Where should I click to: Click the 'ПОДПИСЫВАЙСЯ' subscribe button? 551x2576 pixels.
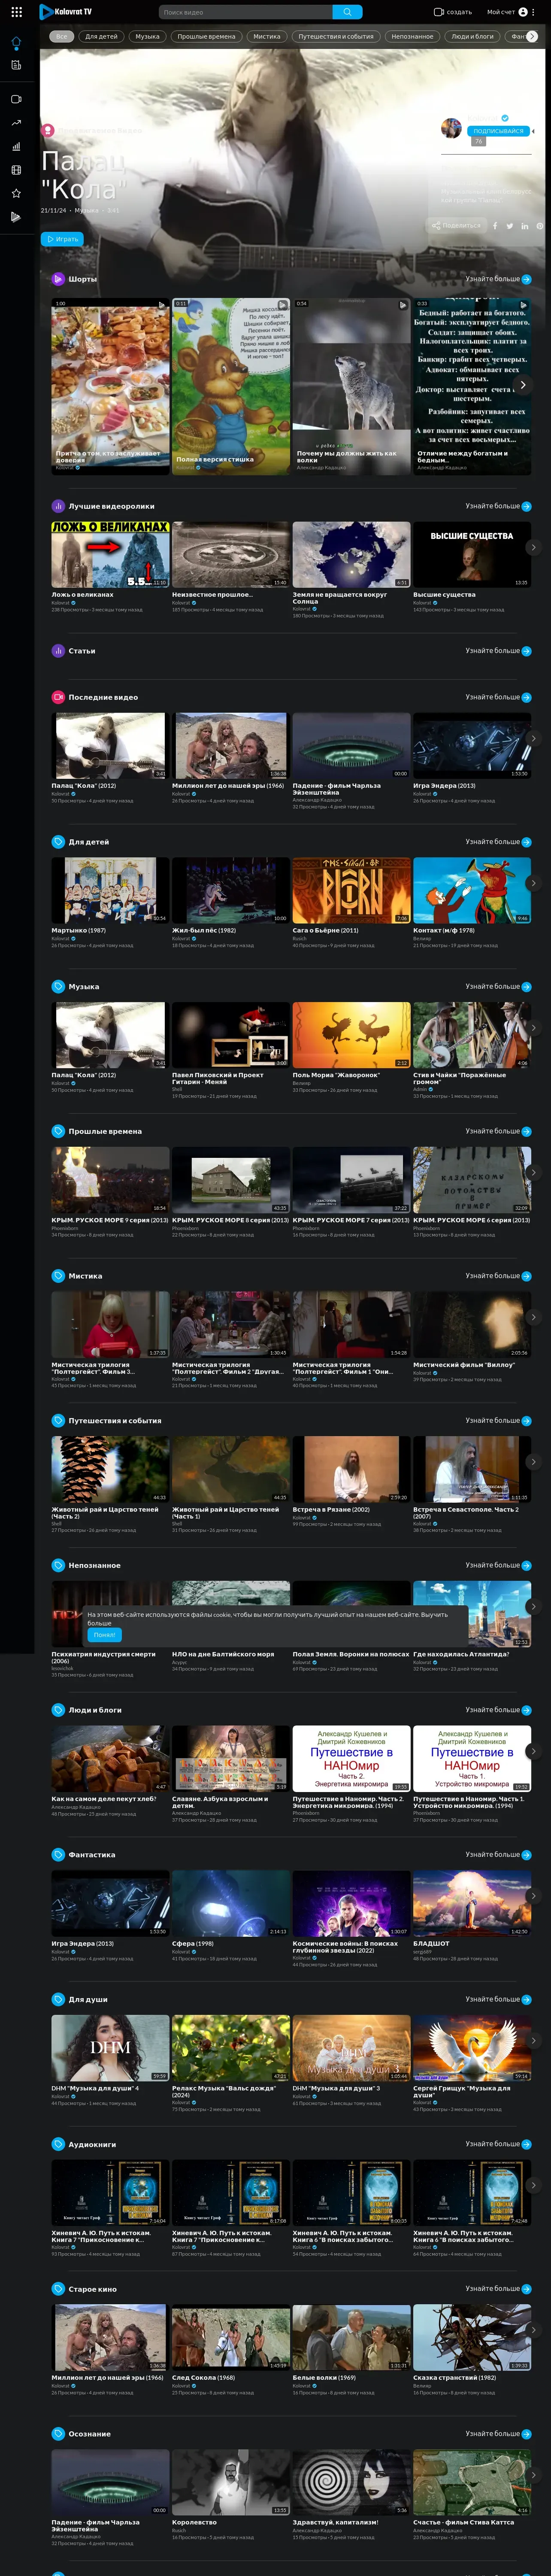(498, 131)
